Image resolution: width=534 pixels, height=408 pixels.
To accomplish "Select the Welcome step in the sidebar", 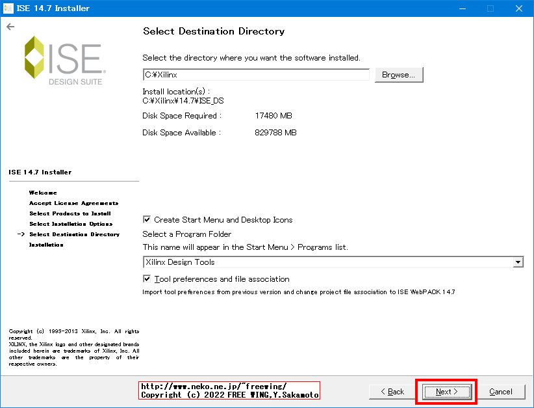I will (42, 193).
